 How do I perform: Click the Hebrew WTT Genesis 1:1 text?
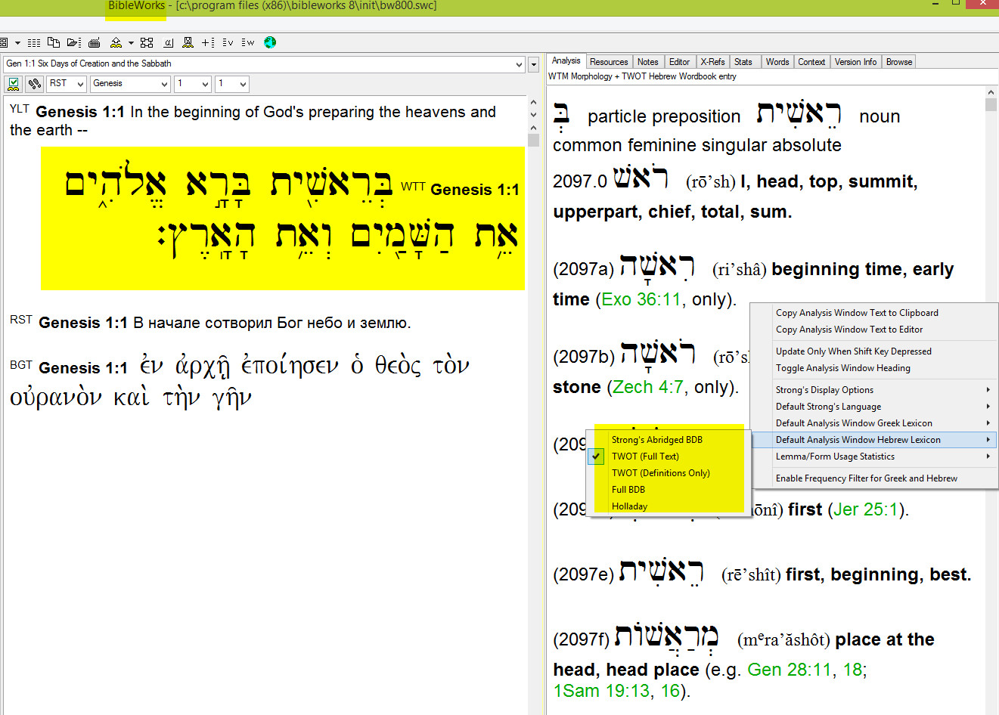pos(282,218)
